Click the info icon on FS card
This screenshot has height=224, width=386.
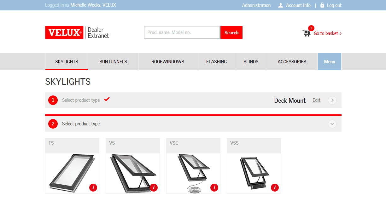[x=93, y=188]
